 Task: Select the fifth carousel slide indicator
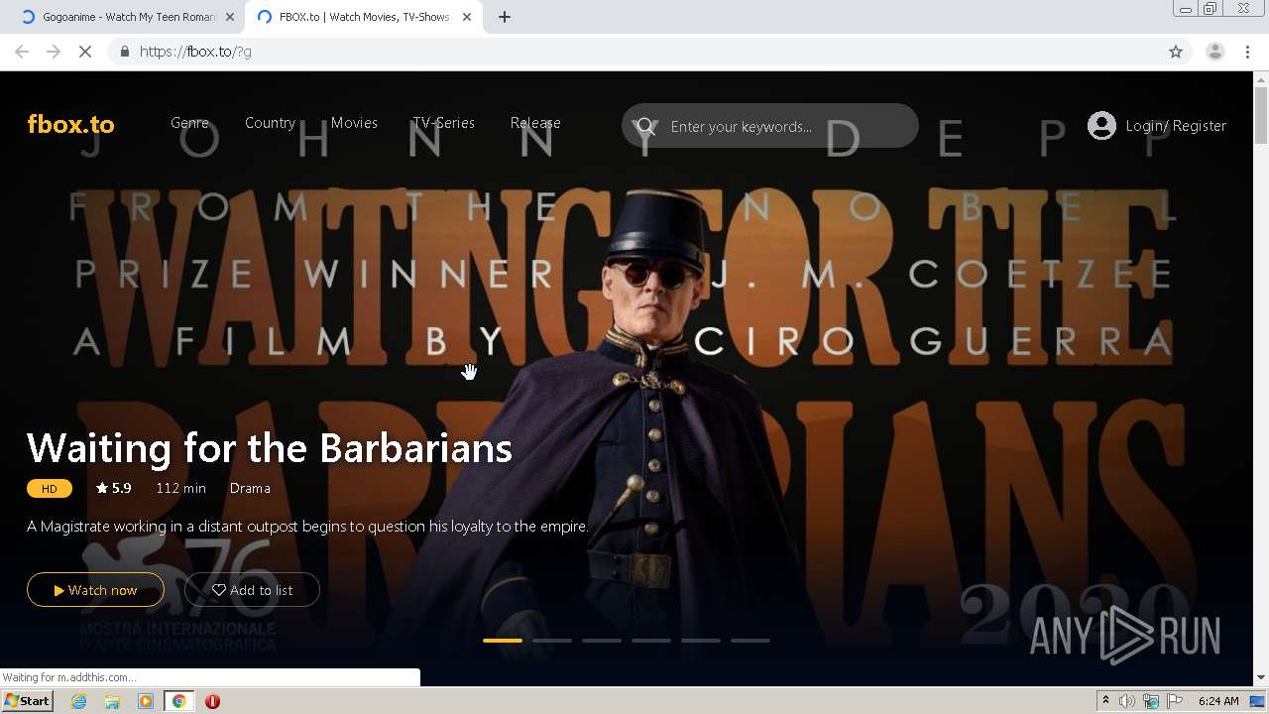[701, 641]
